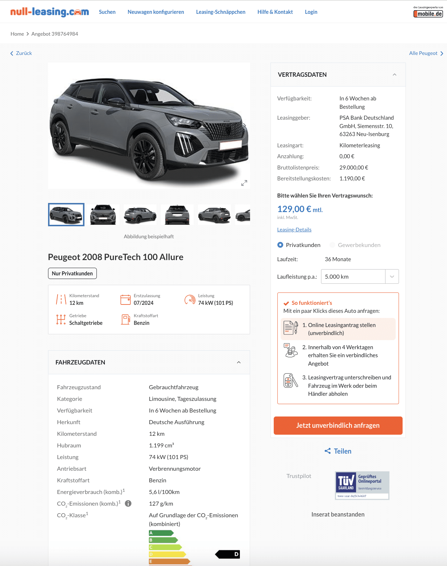Click the Teilen share icon
447x566 pixels.
coord(328,451)
